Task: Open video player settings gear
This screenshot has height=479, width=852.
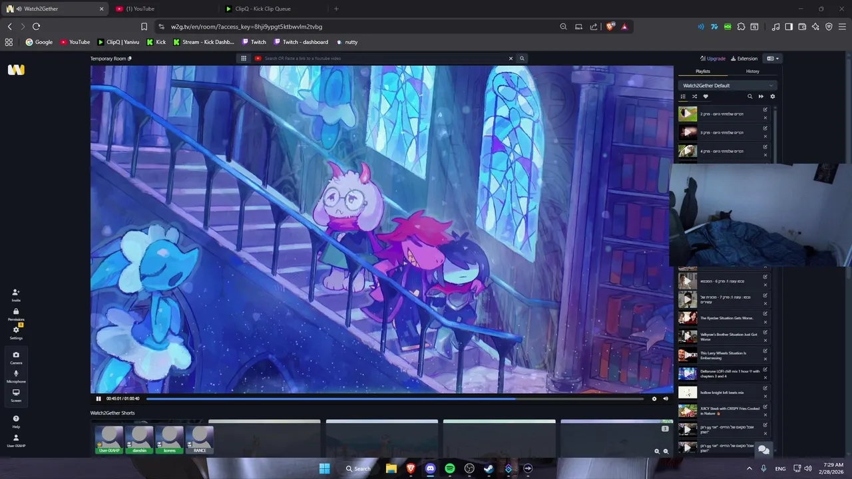Action: (654, 399)
